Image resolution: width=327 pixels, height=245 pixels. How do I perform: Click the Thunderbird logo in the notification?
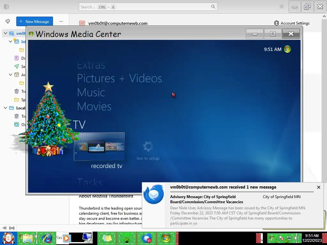coord(154,194)
